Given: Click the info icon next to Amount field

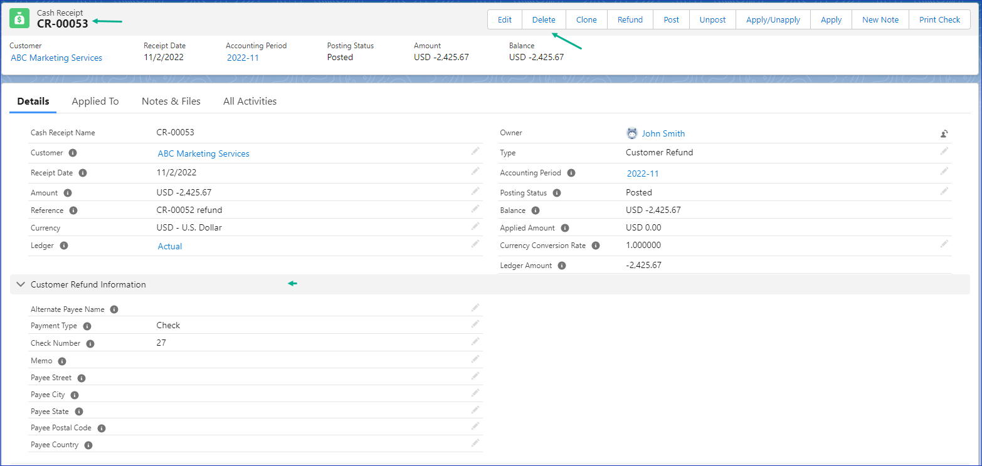Looking at the screenshot, I should (x=68, y=193).
